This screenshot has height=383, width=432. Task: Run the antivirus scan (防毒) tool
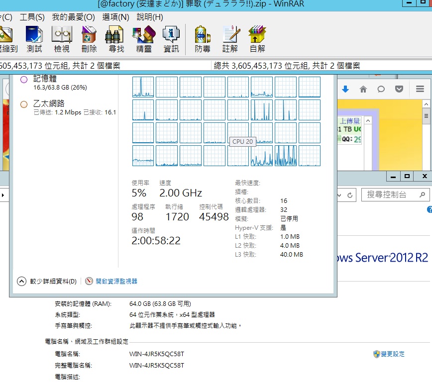[x=202, y=39]
